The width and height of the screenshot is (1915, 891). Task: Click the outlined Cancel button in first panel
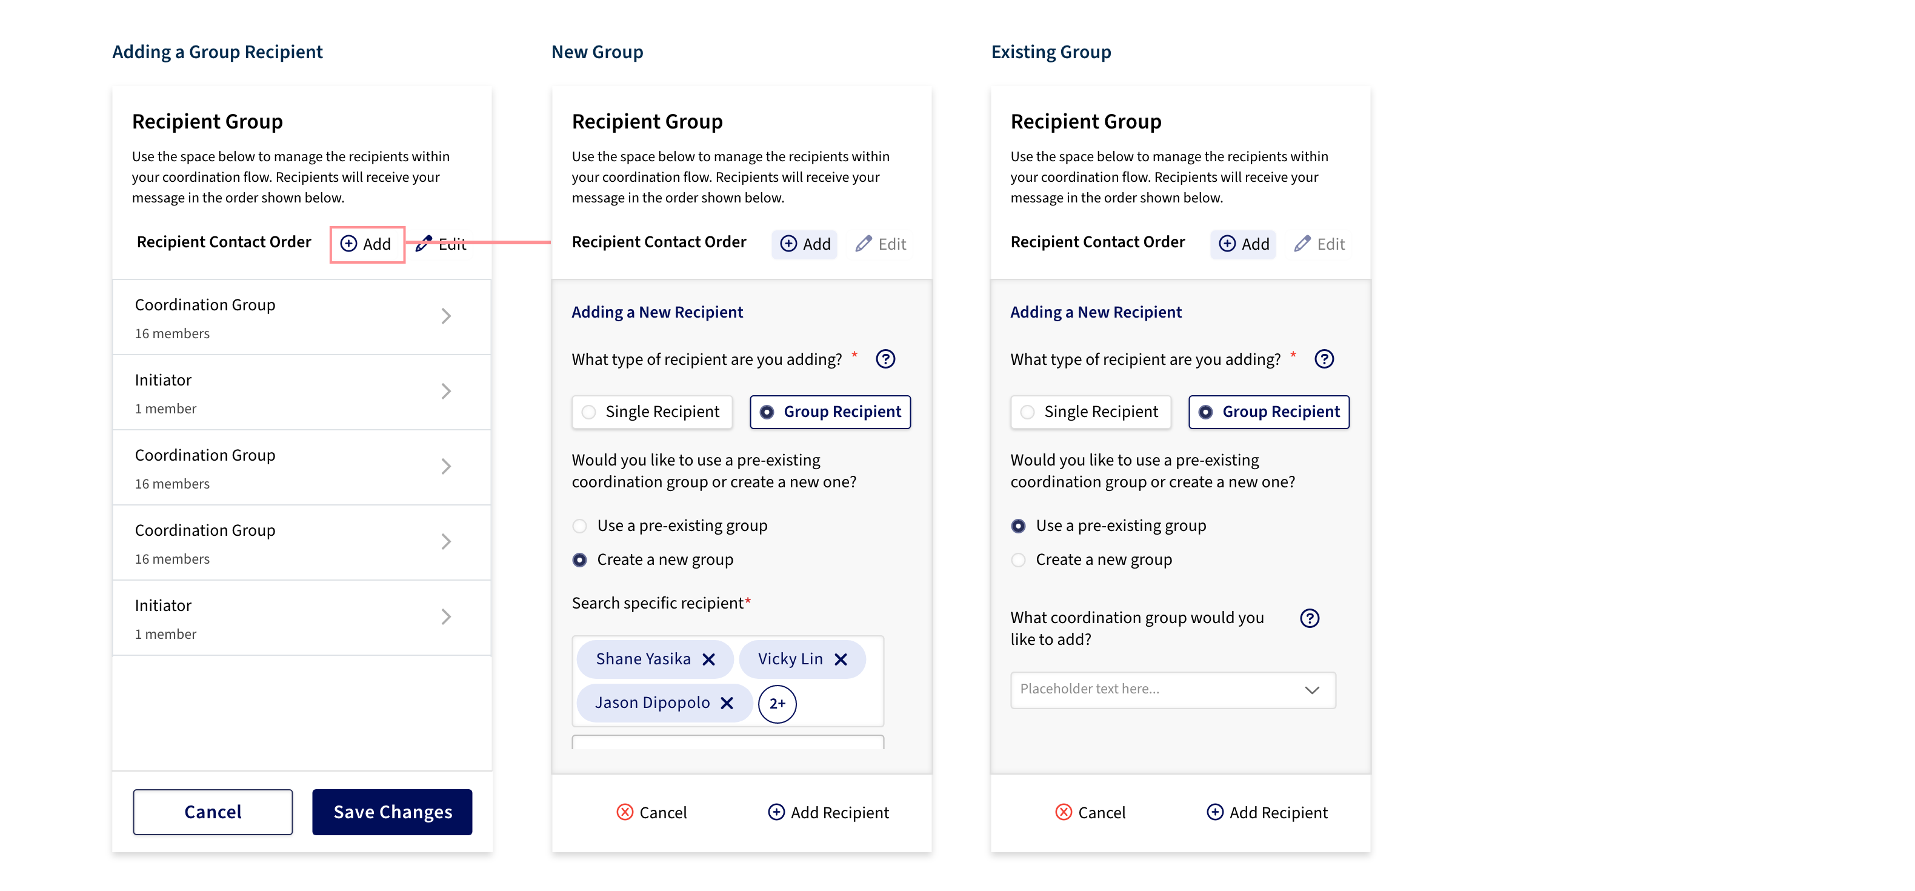[213, 812]
